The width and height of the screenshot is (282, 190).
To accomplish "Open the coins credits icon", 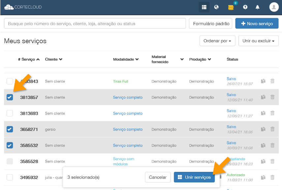I will click(x=231, y=7).
